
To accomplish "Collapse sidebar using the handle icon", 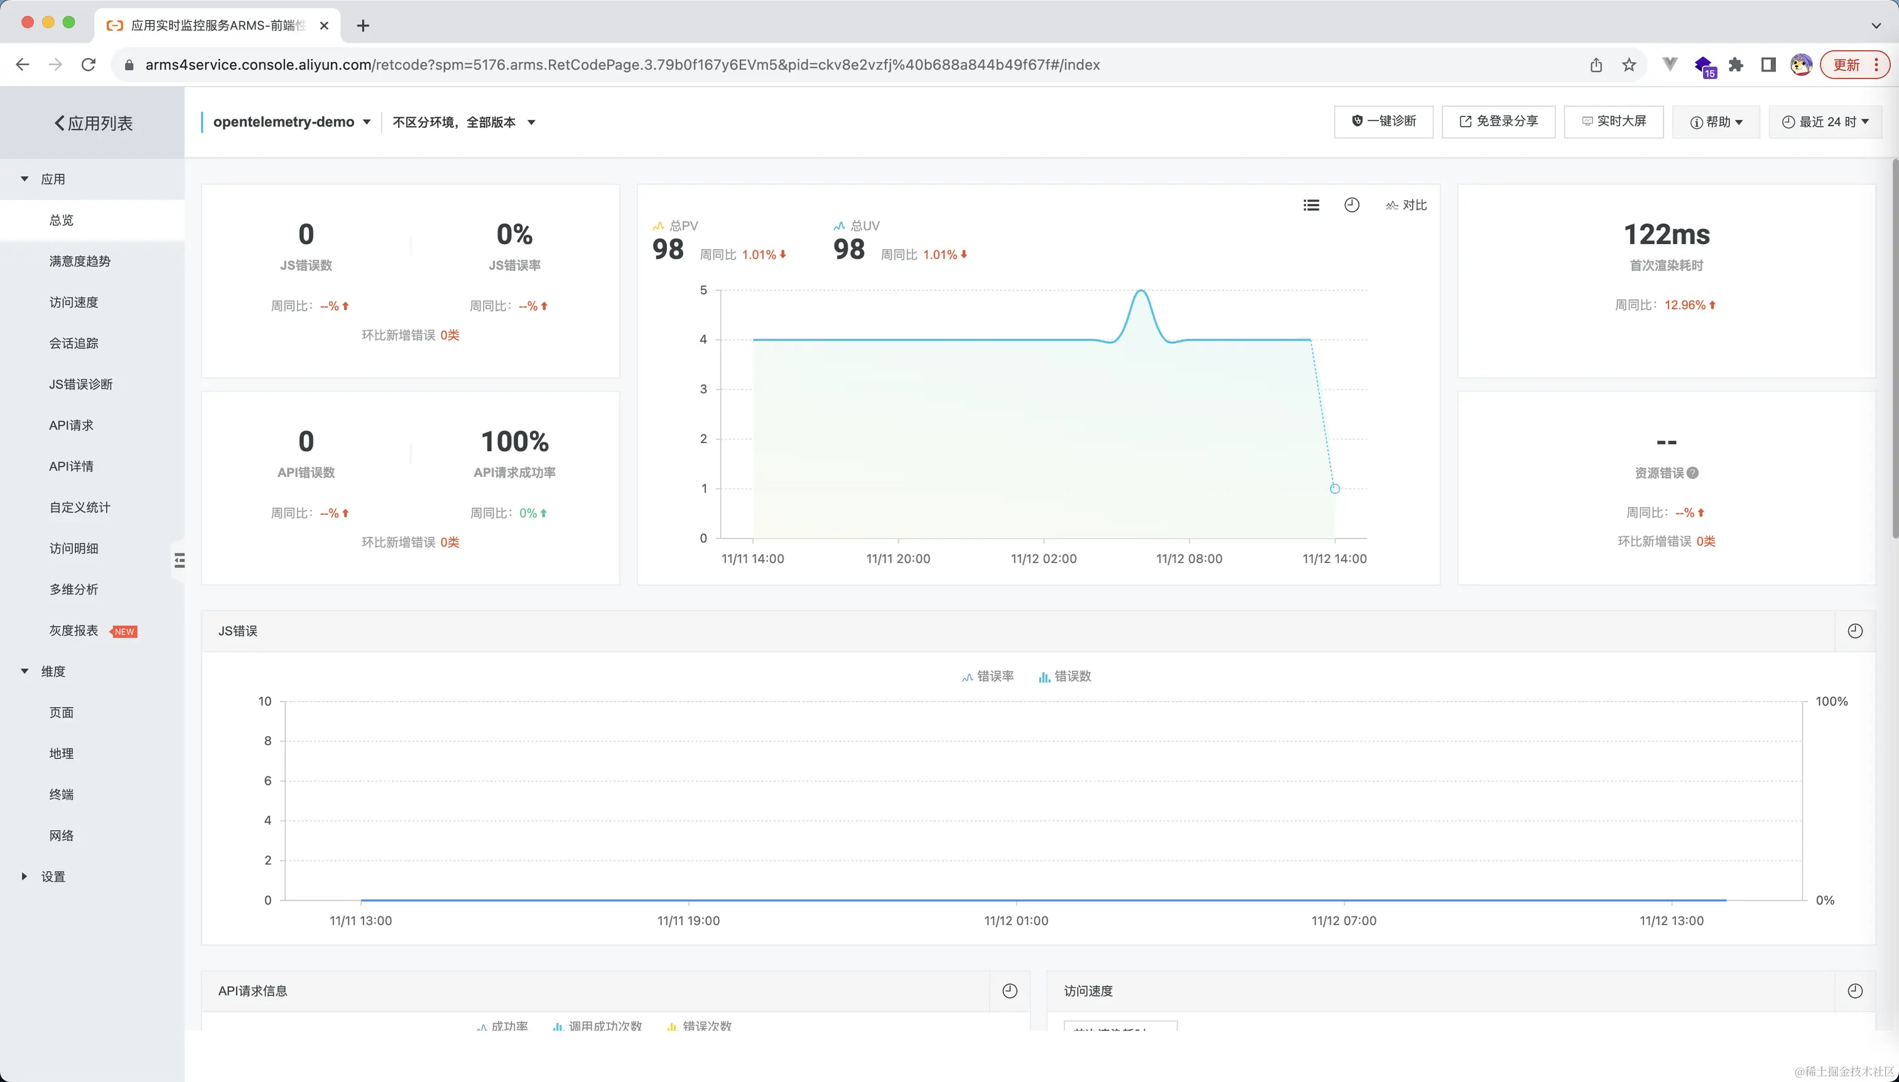I will click(179, 560).
